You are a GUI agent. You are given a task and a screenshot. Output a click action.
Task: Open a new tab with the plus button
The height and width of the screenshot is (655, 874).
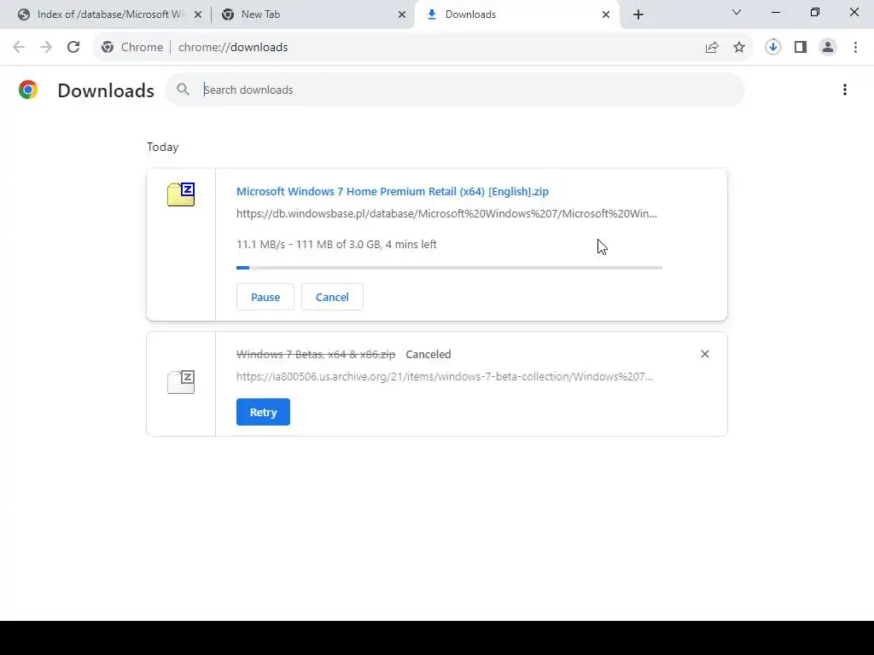click(638, 14)
